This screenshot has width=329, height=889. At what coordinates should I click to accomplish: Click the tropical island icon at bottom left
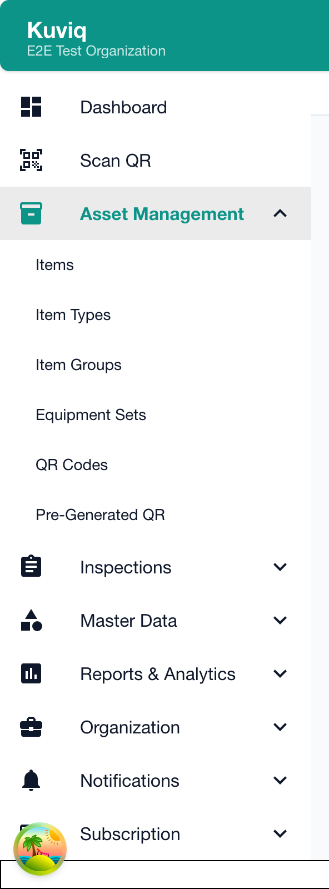pos(38,848)
